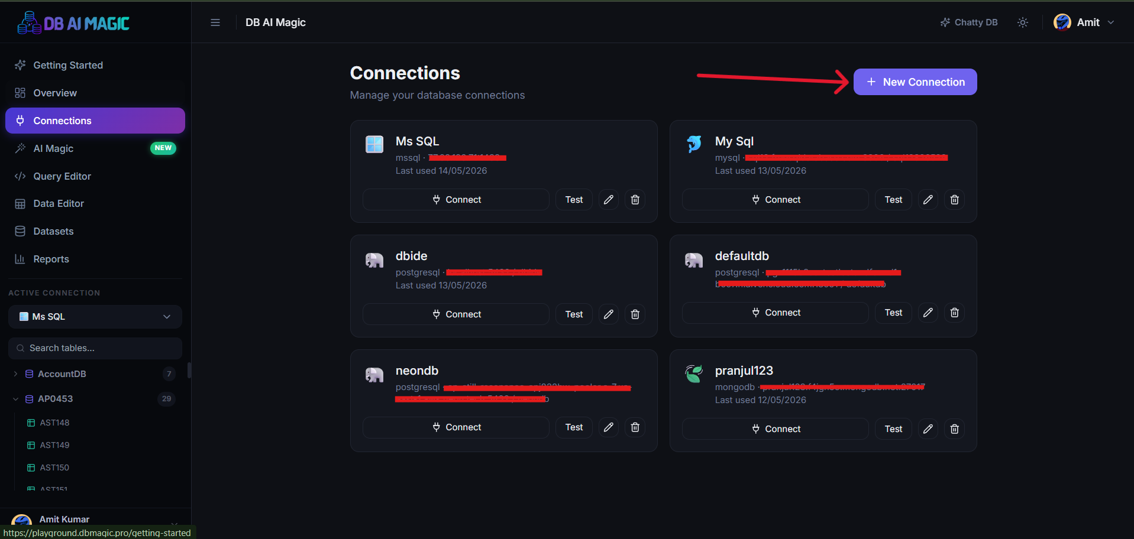Image resolution: width=1134 pixels, height=539 pixels.
Task: Click the AP0453 table count 29
Action: [x=167, y=399]
